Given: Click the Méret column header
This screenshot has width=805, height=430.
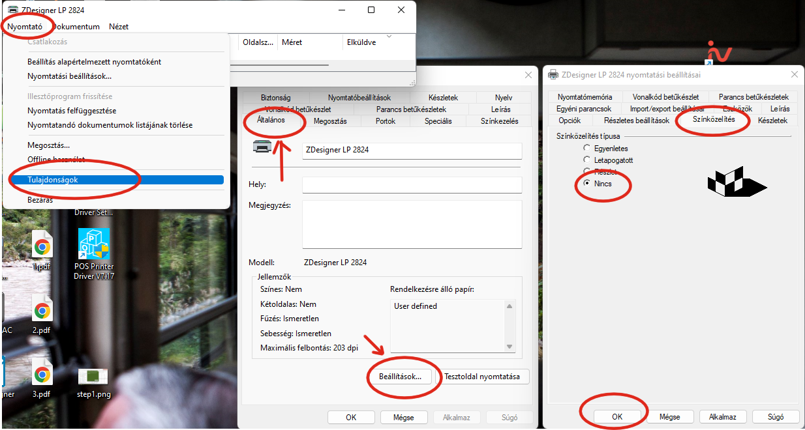Looking at the screenshot, I should [x=310, y=42].
